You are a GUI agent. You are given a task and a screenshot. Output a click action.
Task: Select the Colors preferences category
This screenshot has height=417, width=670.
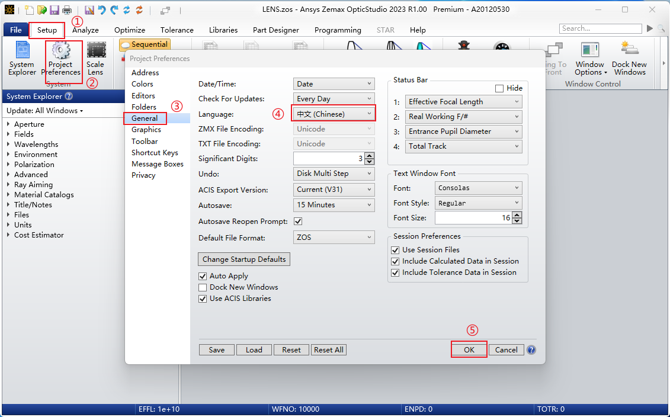click(142, 84)
